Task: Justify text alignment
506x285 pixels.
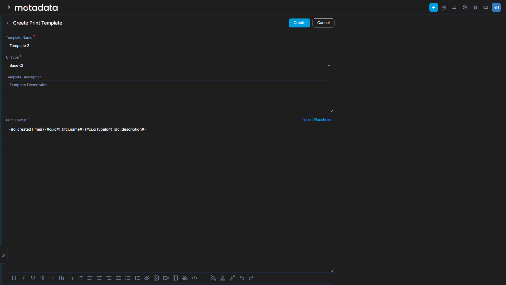Action: [x=118, y=278]
